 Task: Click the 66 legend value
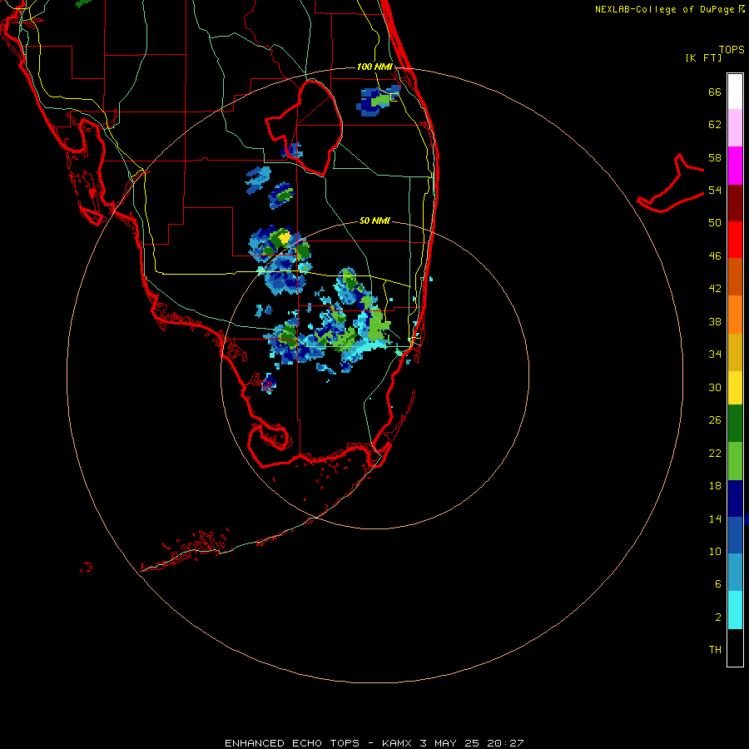[x=715, y=92]
